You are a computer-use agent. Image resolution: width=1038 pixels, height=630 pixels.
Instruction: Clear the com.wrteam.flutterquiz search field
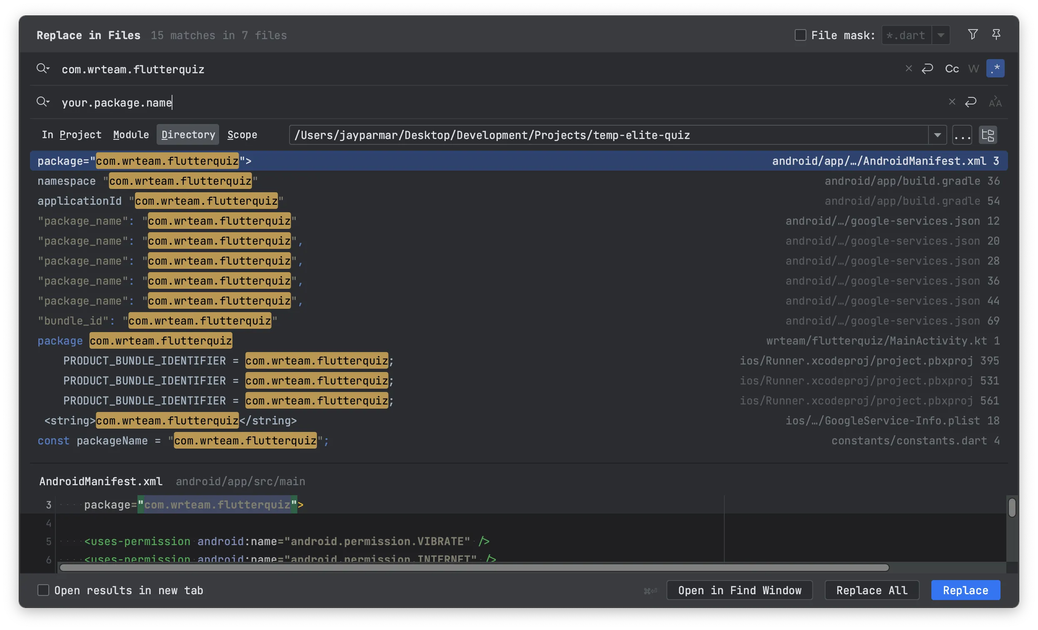pos(909,68)
